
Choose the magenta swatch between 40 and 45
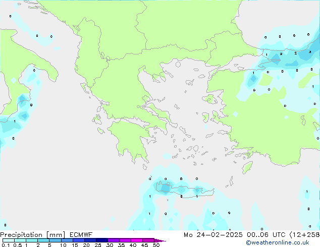137,240
